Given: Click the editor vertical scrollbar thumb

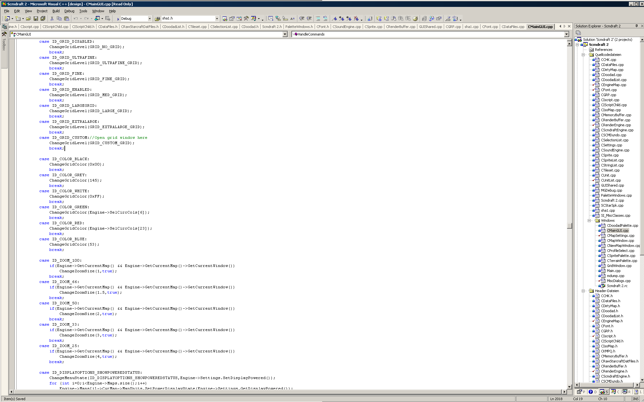Looking at the screenshot, I should click(x=569, y=225).
